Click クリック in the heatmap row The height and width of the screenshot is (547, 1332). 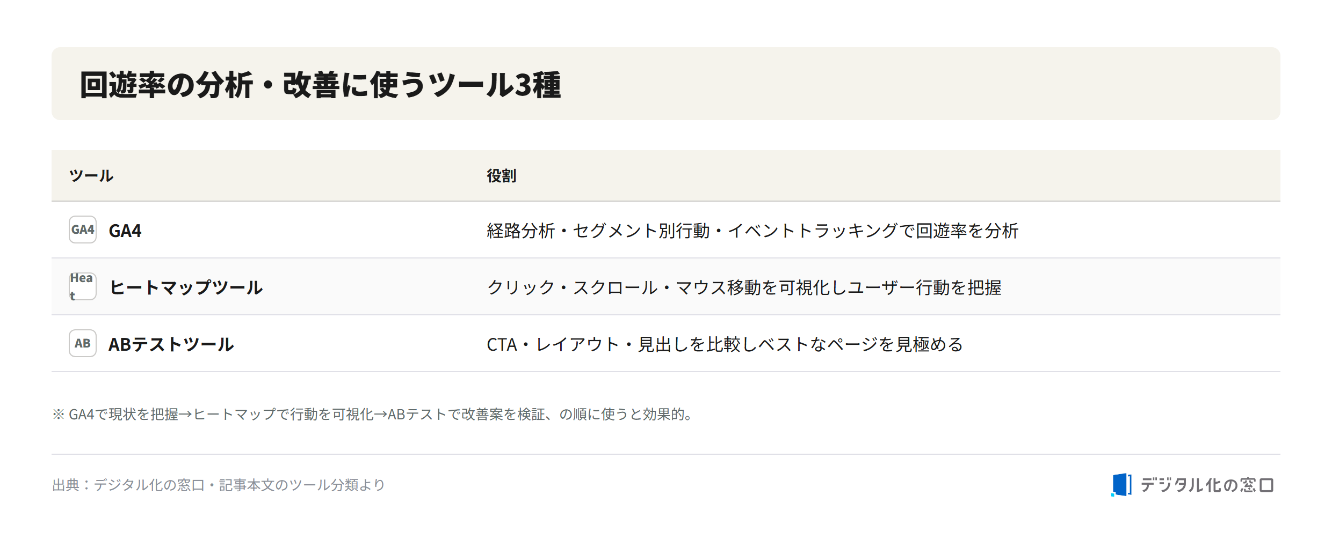click(x=520, y=287)
